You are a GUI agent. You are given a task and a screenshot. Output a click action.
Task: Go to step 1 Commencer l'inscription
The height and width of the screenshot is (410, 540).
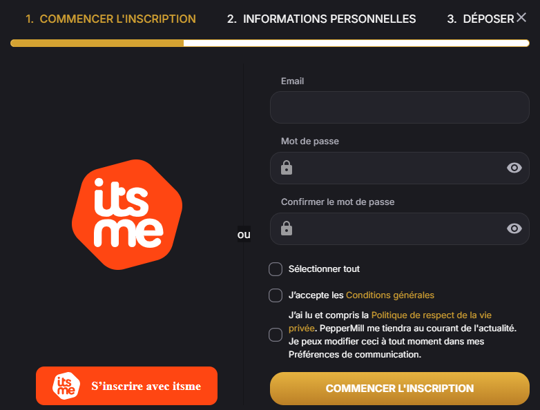111,19
